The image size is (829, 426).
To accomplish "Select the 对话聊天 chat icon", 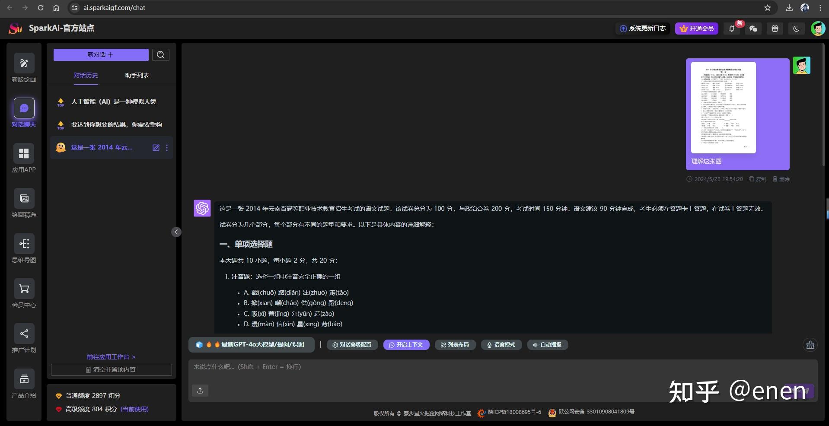I will point(24,108).
